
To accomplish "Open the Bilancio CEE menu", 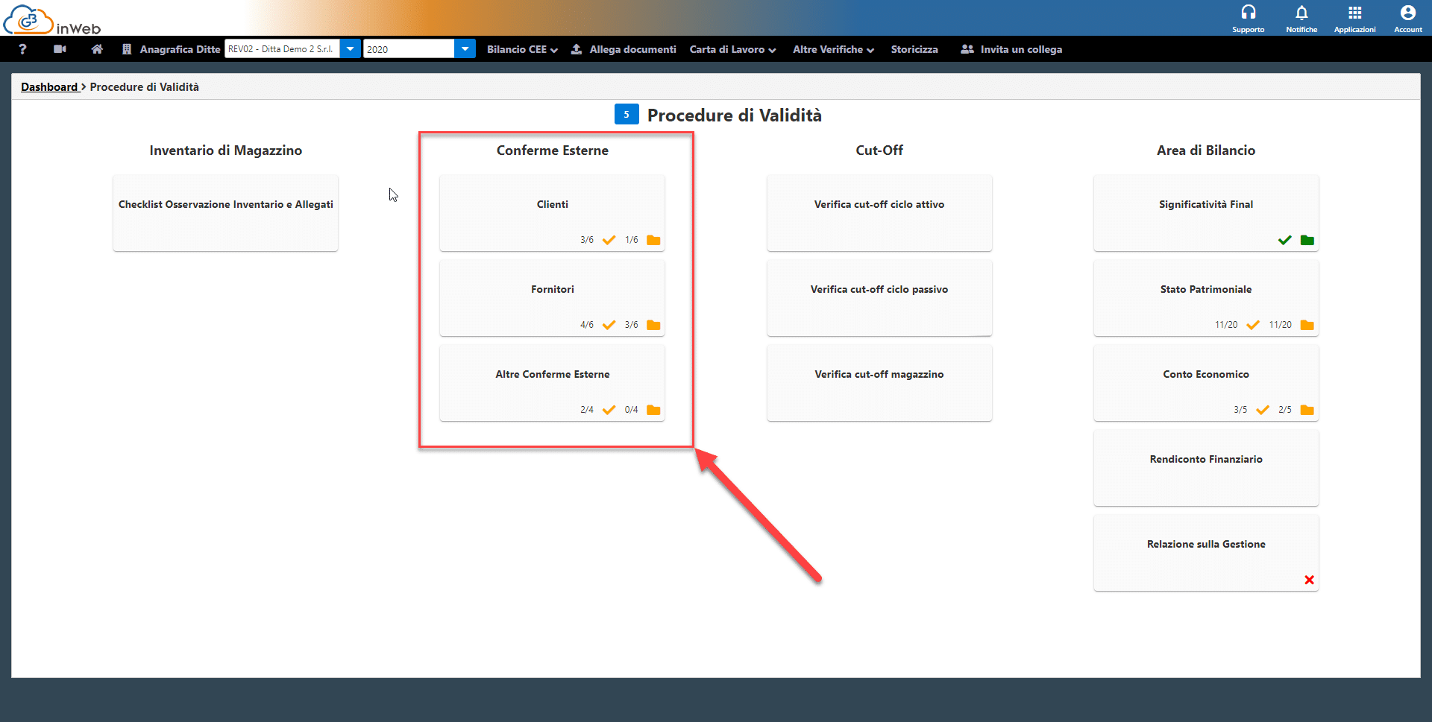I will 521,49.
